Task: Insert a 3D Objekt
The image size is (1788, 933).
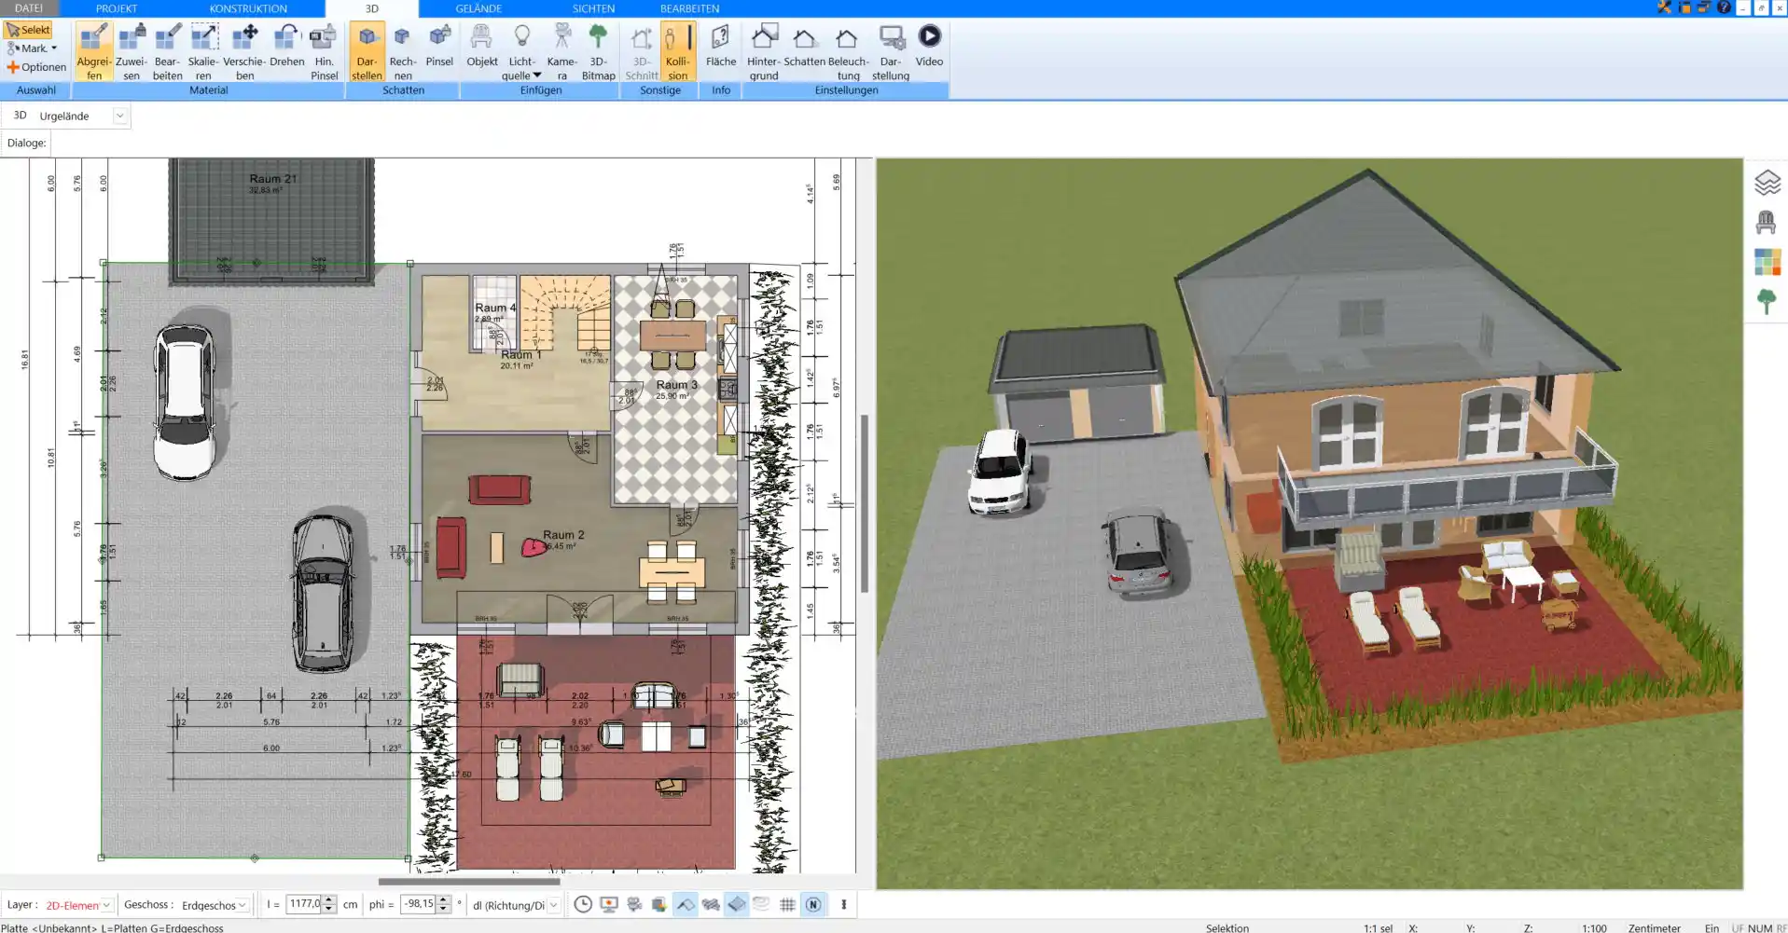Action: 482,47
